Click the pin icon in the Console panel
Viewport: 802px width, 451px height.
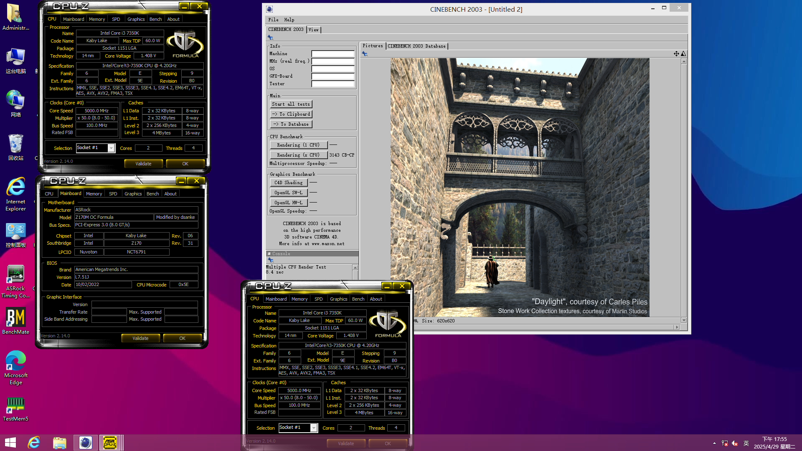(x=271, y=260)
